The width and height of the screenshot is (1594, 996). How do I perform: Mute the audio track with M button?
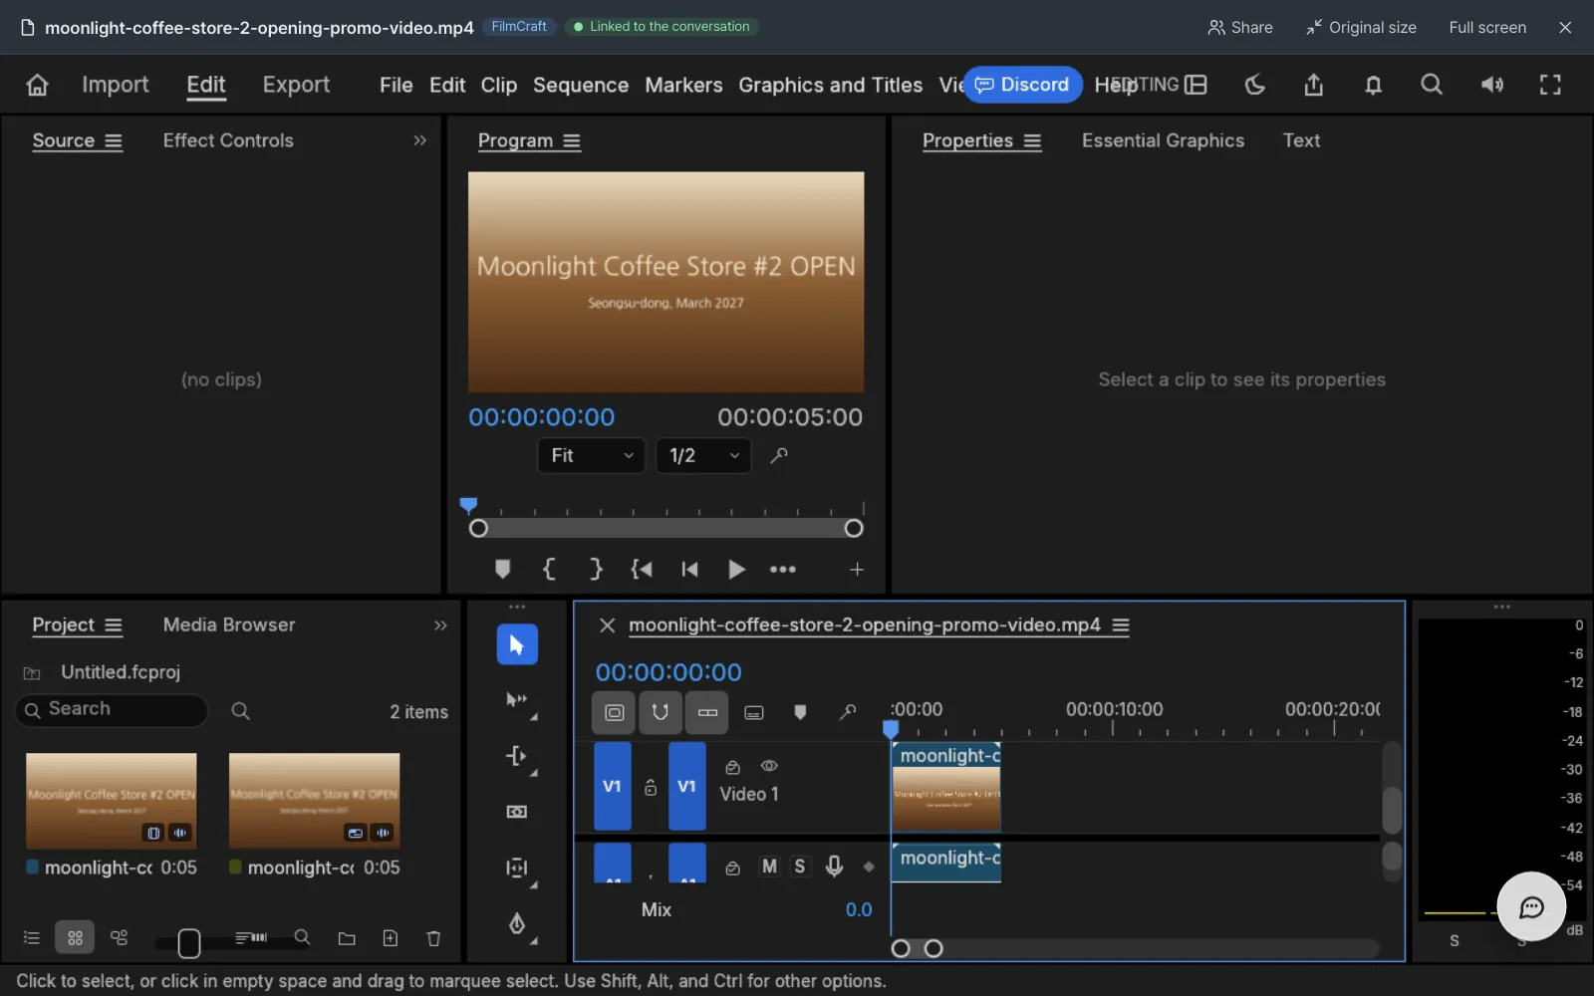(769, 867)
